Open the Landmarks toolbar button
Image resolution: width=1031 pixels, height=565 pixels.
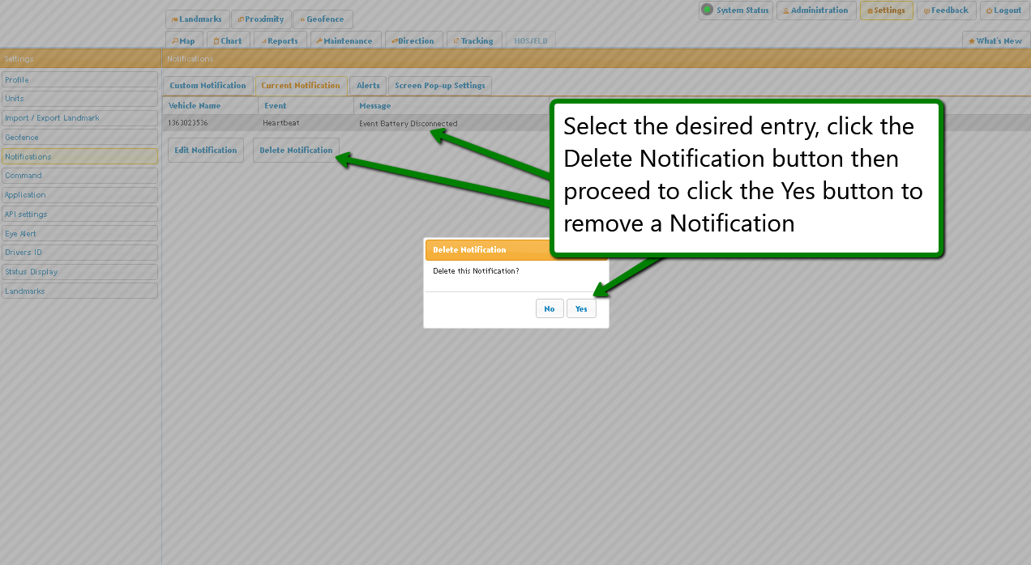[197, 19]
